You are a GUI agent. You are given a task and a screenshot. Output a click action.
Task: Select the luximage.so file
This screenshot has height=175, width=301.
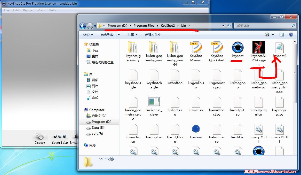coord(238,79)
